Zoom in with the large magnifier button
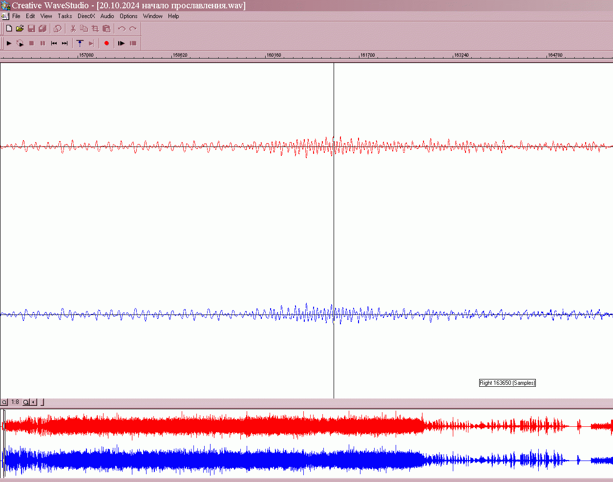This screenshot has height=482, width=613. click(x=26, y=402)
